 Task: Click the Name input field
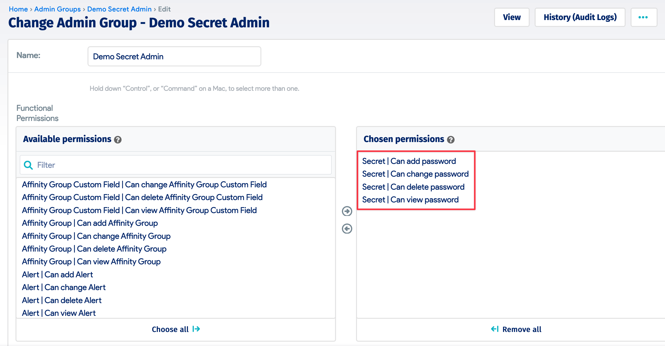pos(174,56)
